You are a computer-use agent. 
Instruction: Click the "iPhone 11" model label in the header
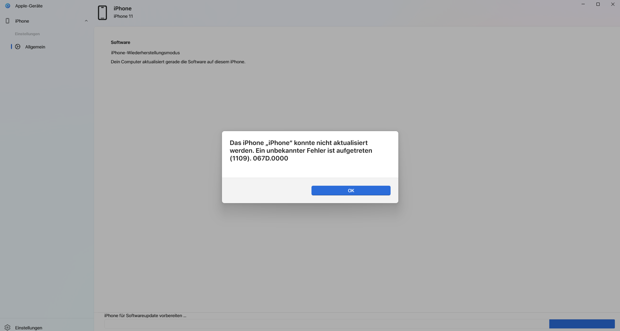123,16
